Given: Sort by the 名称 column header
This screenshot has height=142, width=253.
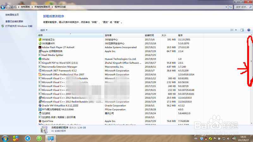Looking at the screenshot, I should click(70, 35).
